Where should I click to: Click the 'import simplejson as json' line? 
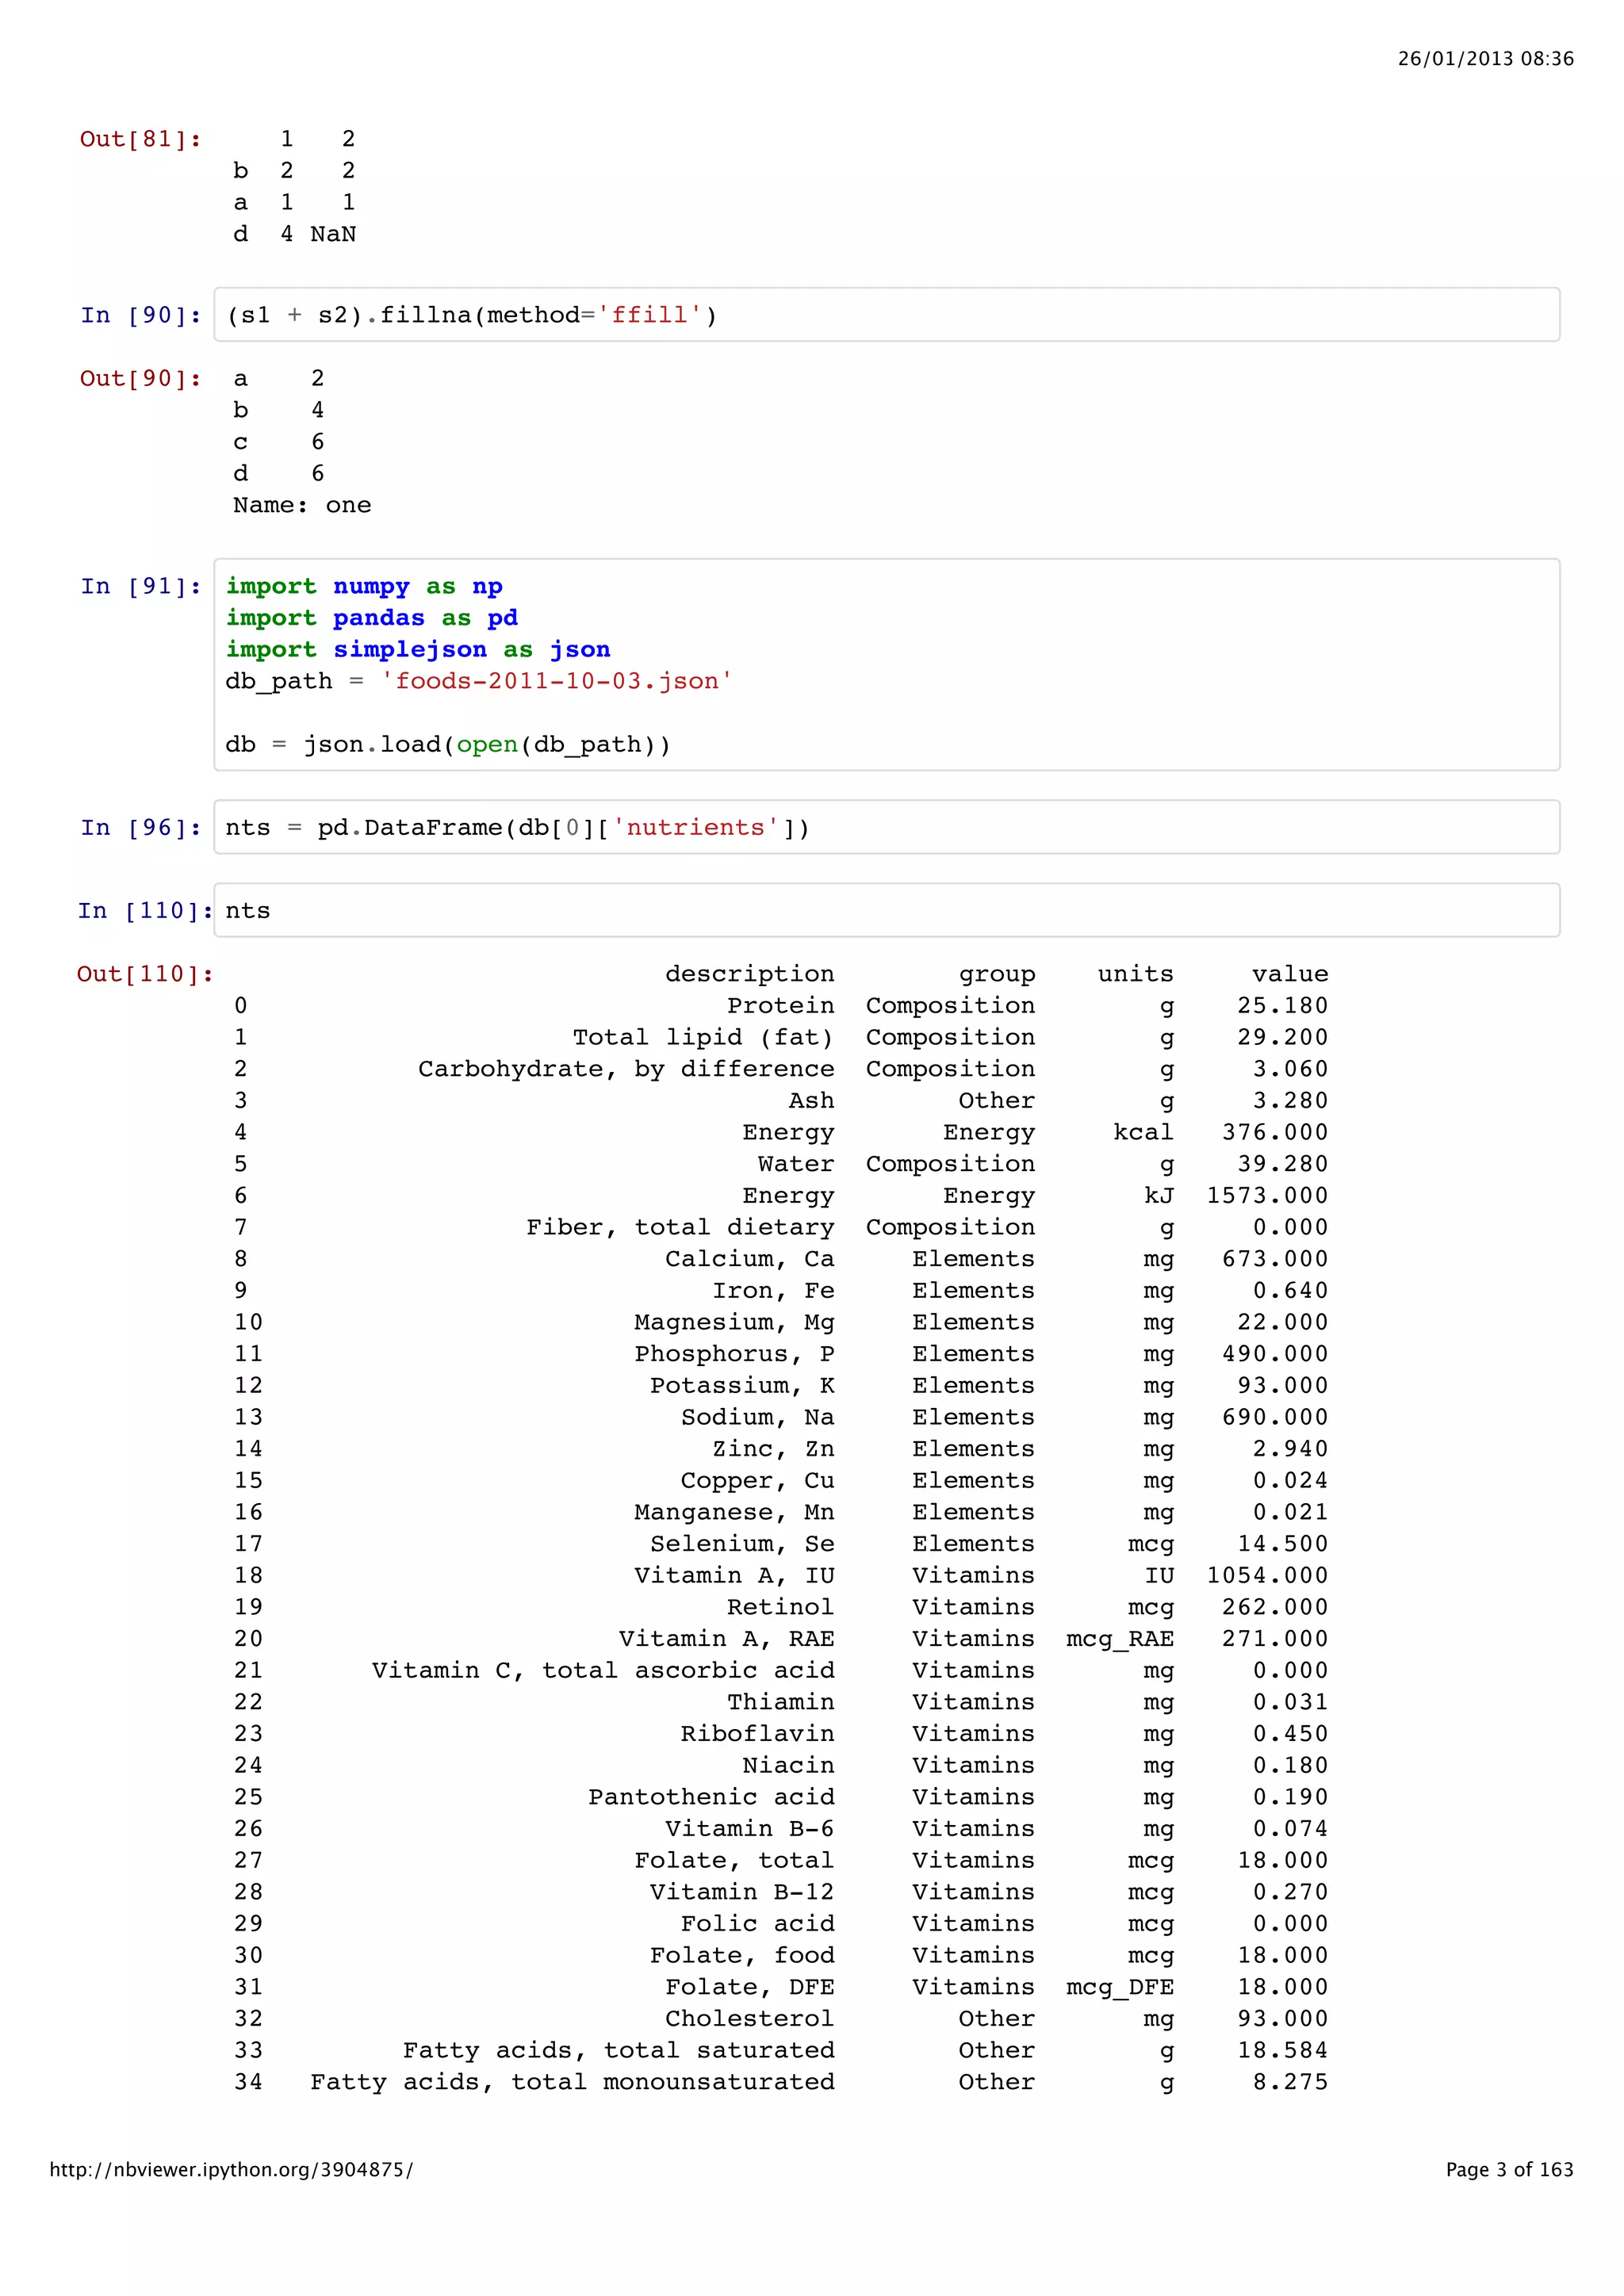click(x=418, y=650)
